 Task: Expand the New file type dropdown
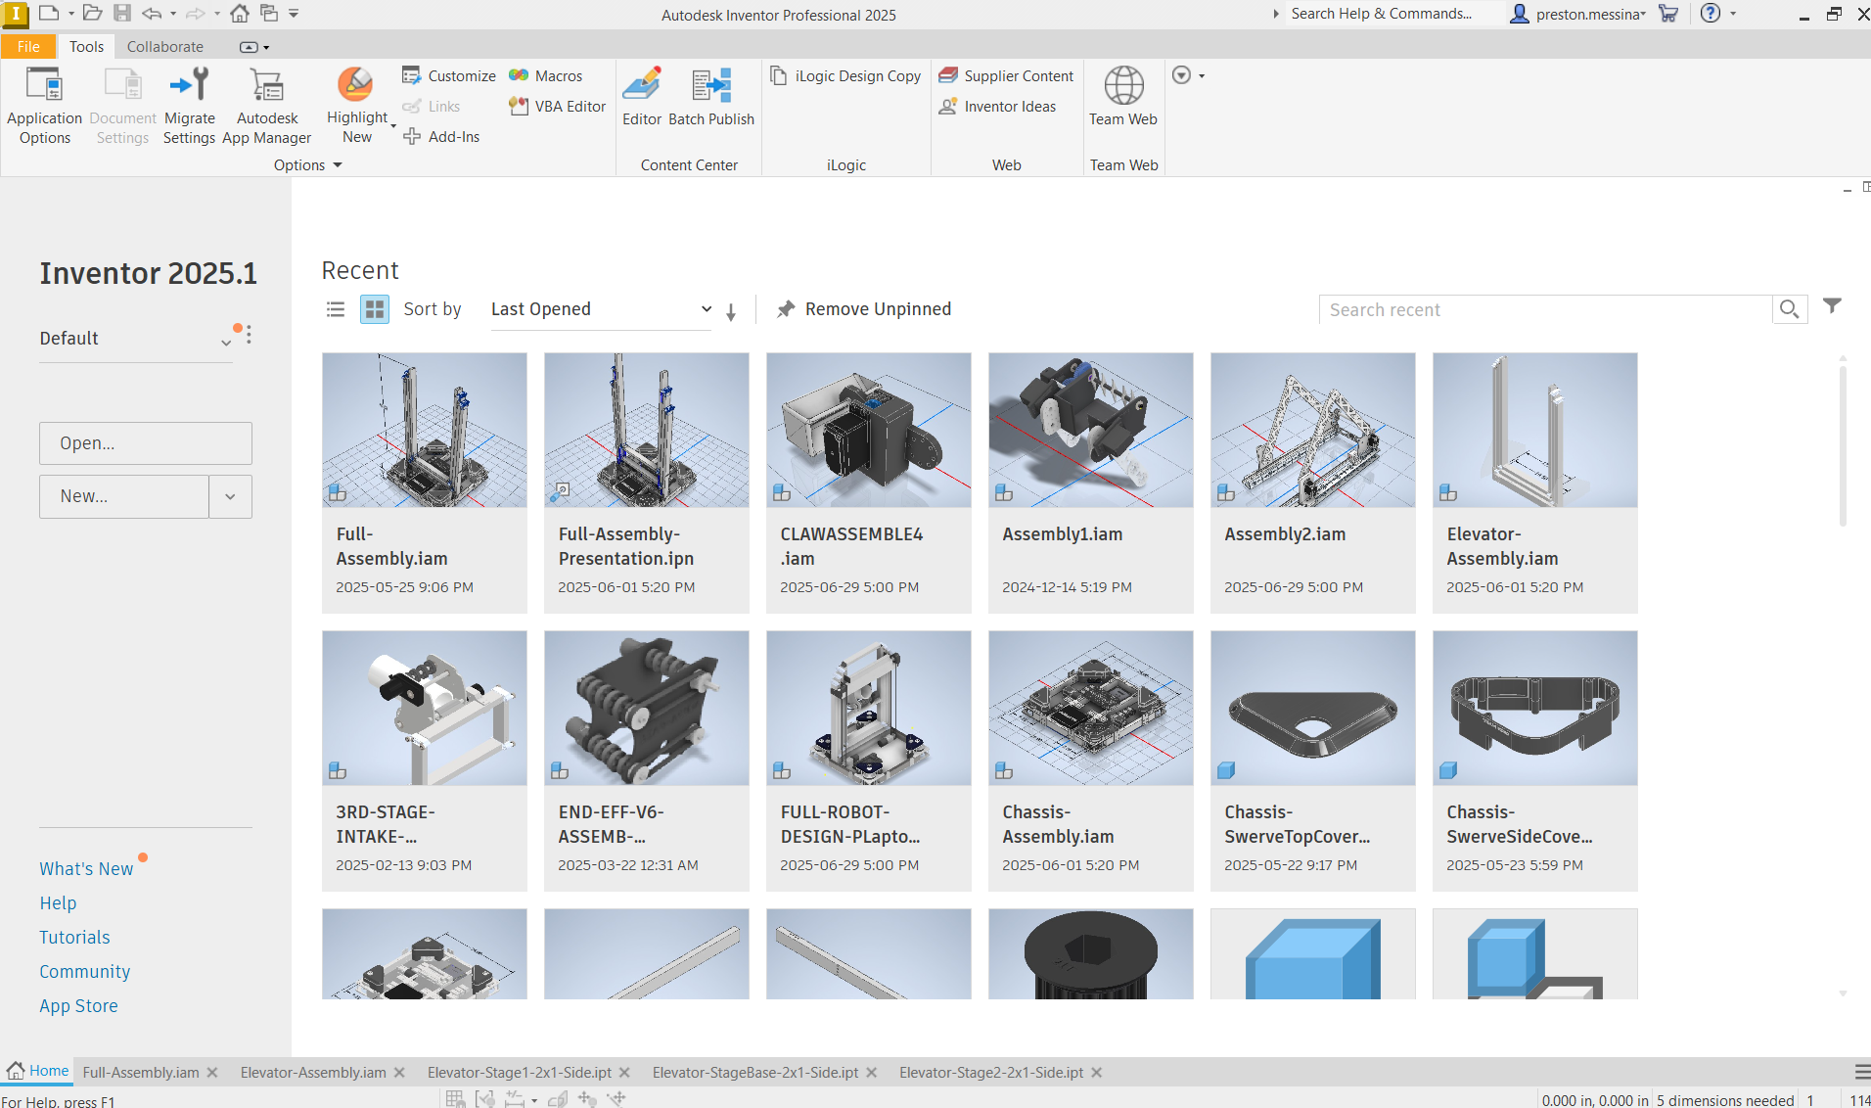[x=230, y=496]
